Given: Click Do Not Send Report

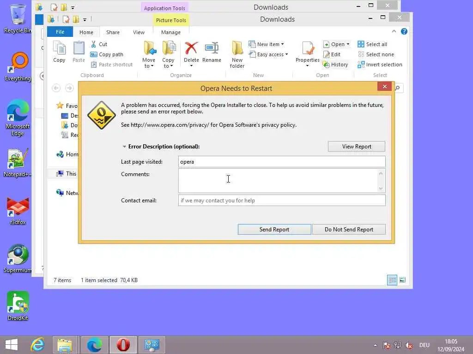Looking at the screenshot, I should [x=349, y=230].
